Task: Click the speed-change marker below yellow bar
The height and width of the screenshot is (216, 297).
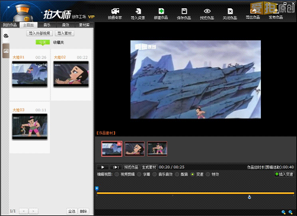Action: pyautogui.click(x=250, y=197)
